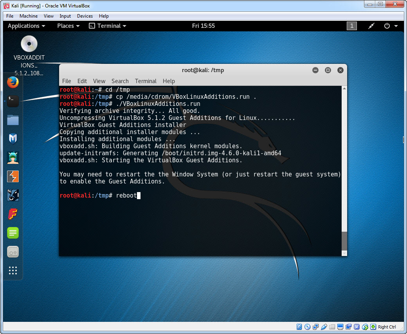
Task: Launch Metasploit from the dock
Action: point(13,139)
